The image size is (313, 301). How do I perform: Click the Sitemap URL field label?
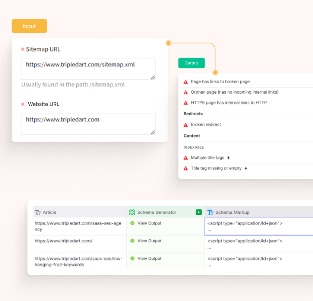pyautogui.click(x=43, y=49)
